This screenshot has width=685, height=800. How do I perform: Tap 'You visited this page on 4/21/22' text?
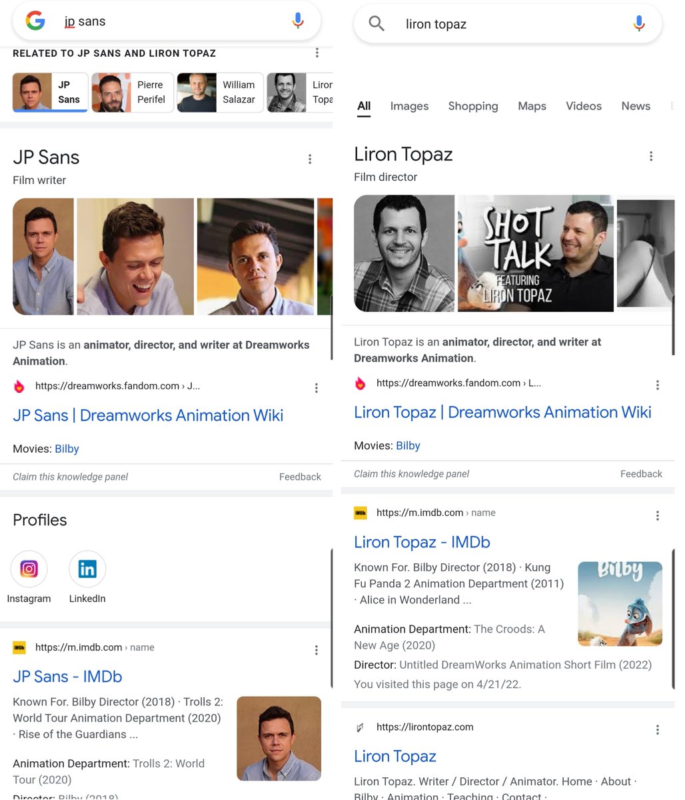click(x=437, y=684)
